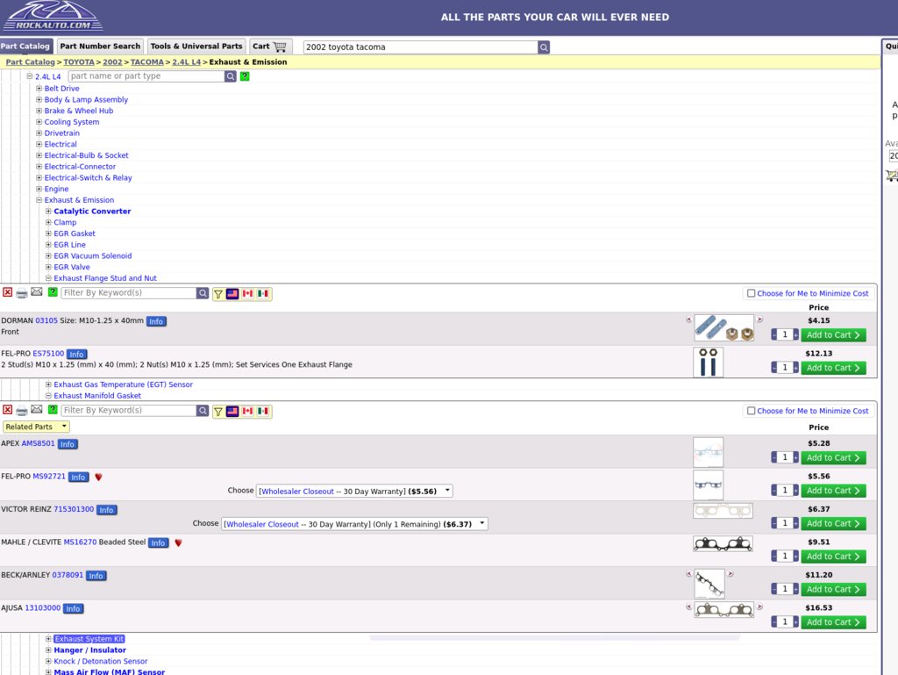Print the Exhaust Flange Stud and Nut listing
Viewport: 898px width, 675px height.
(x=22, y=293)
